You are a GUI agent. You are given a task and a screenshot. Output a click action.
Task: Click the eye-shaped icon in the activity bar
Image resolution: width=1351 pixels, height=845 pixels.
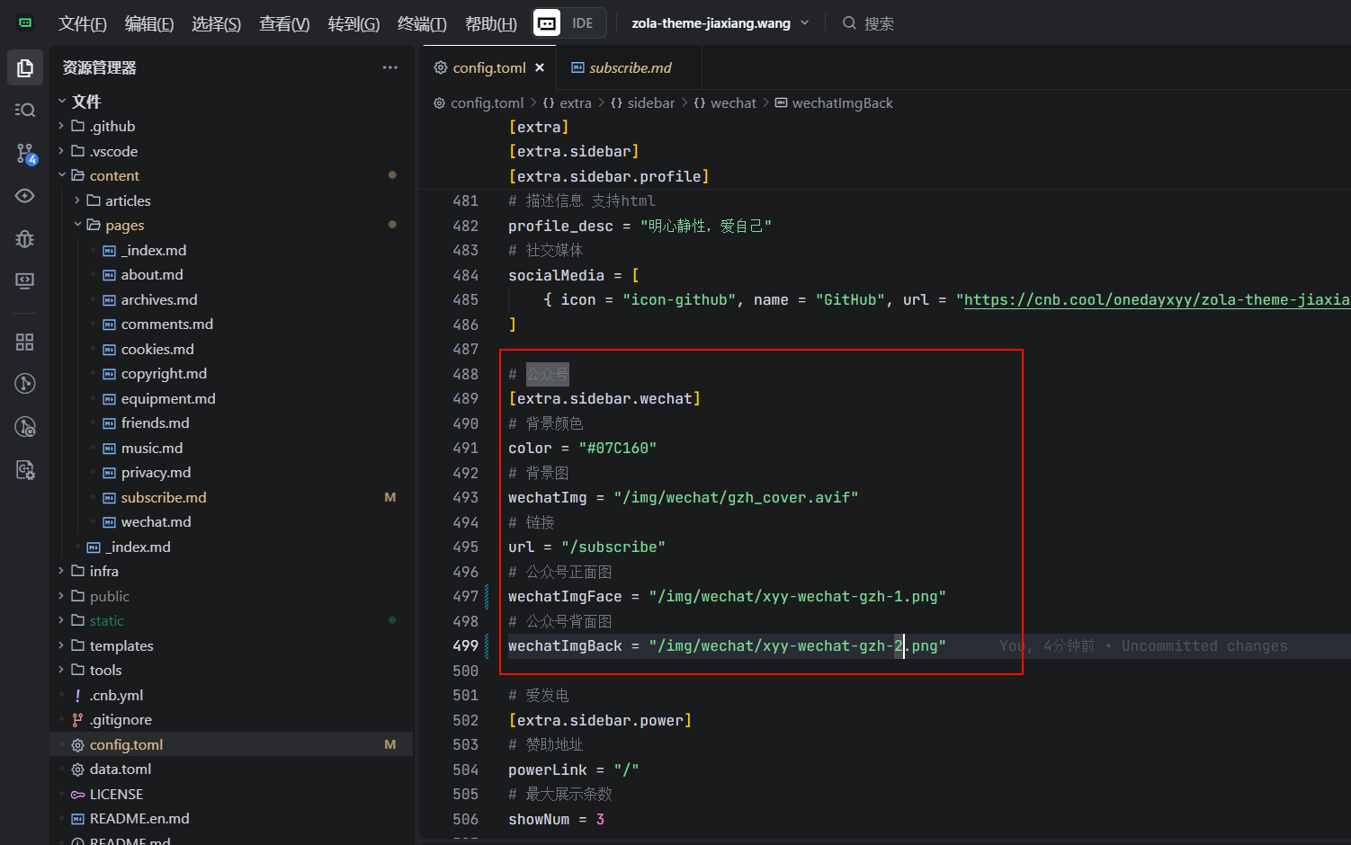tap(25, 196)
